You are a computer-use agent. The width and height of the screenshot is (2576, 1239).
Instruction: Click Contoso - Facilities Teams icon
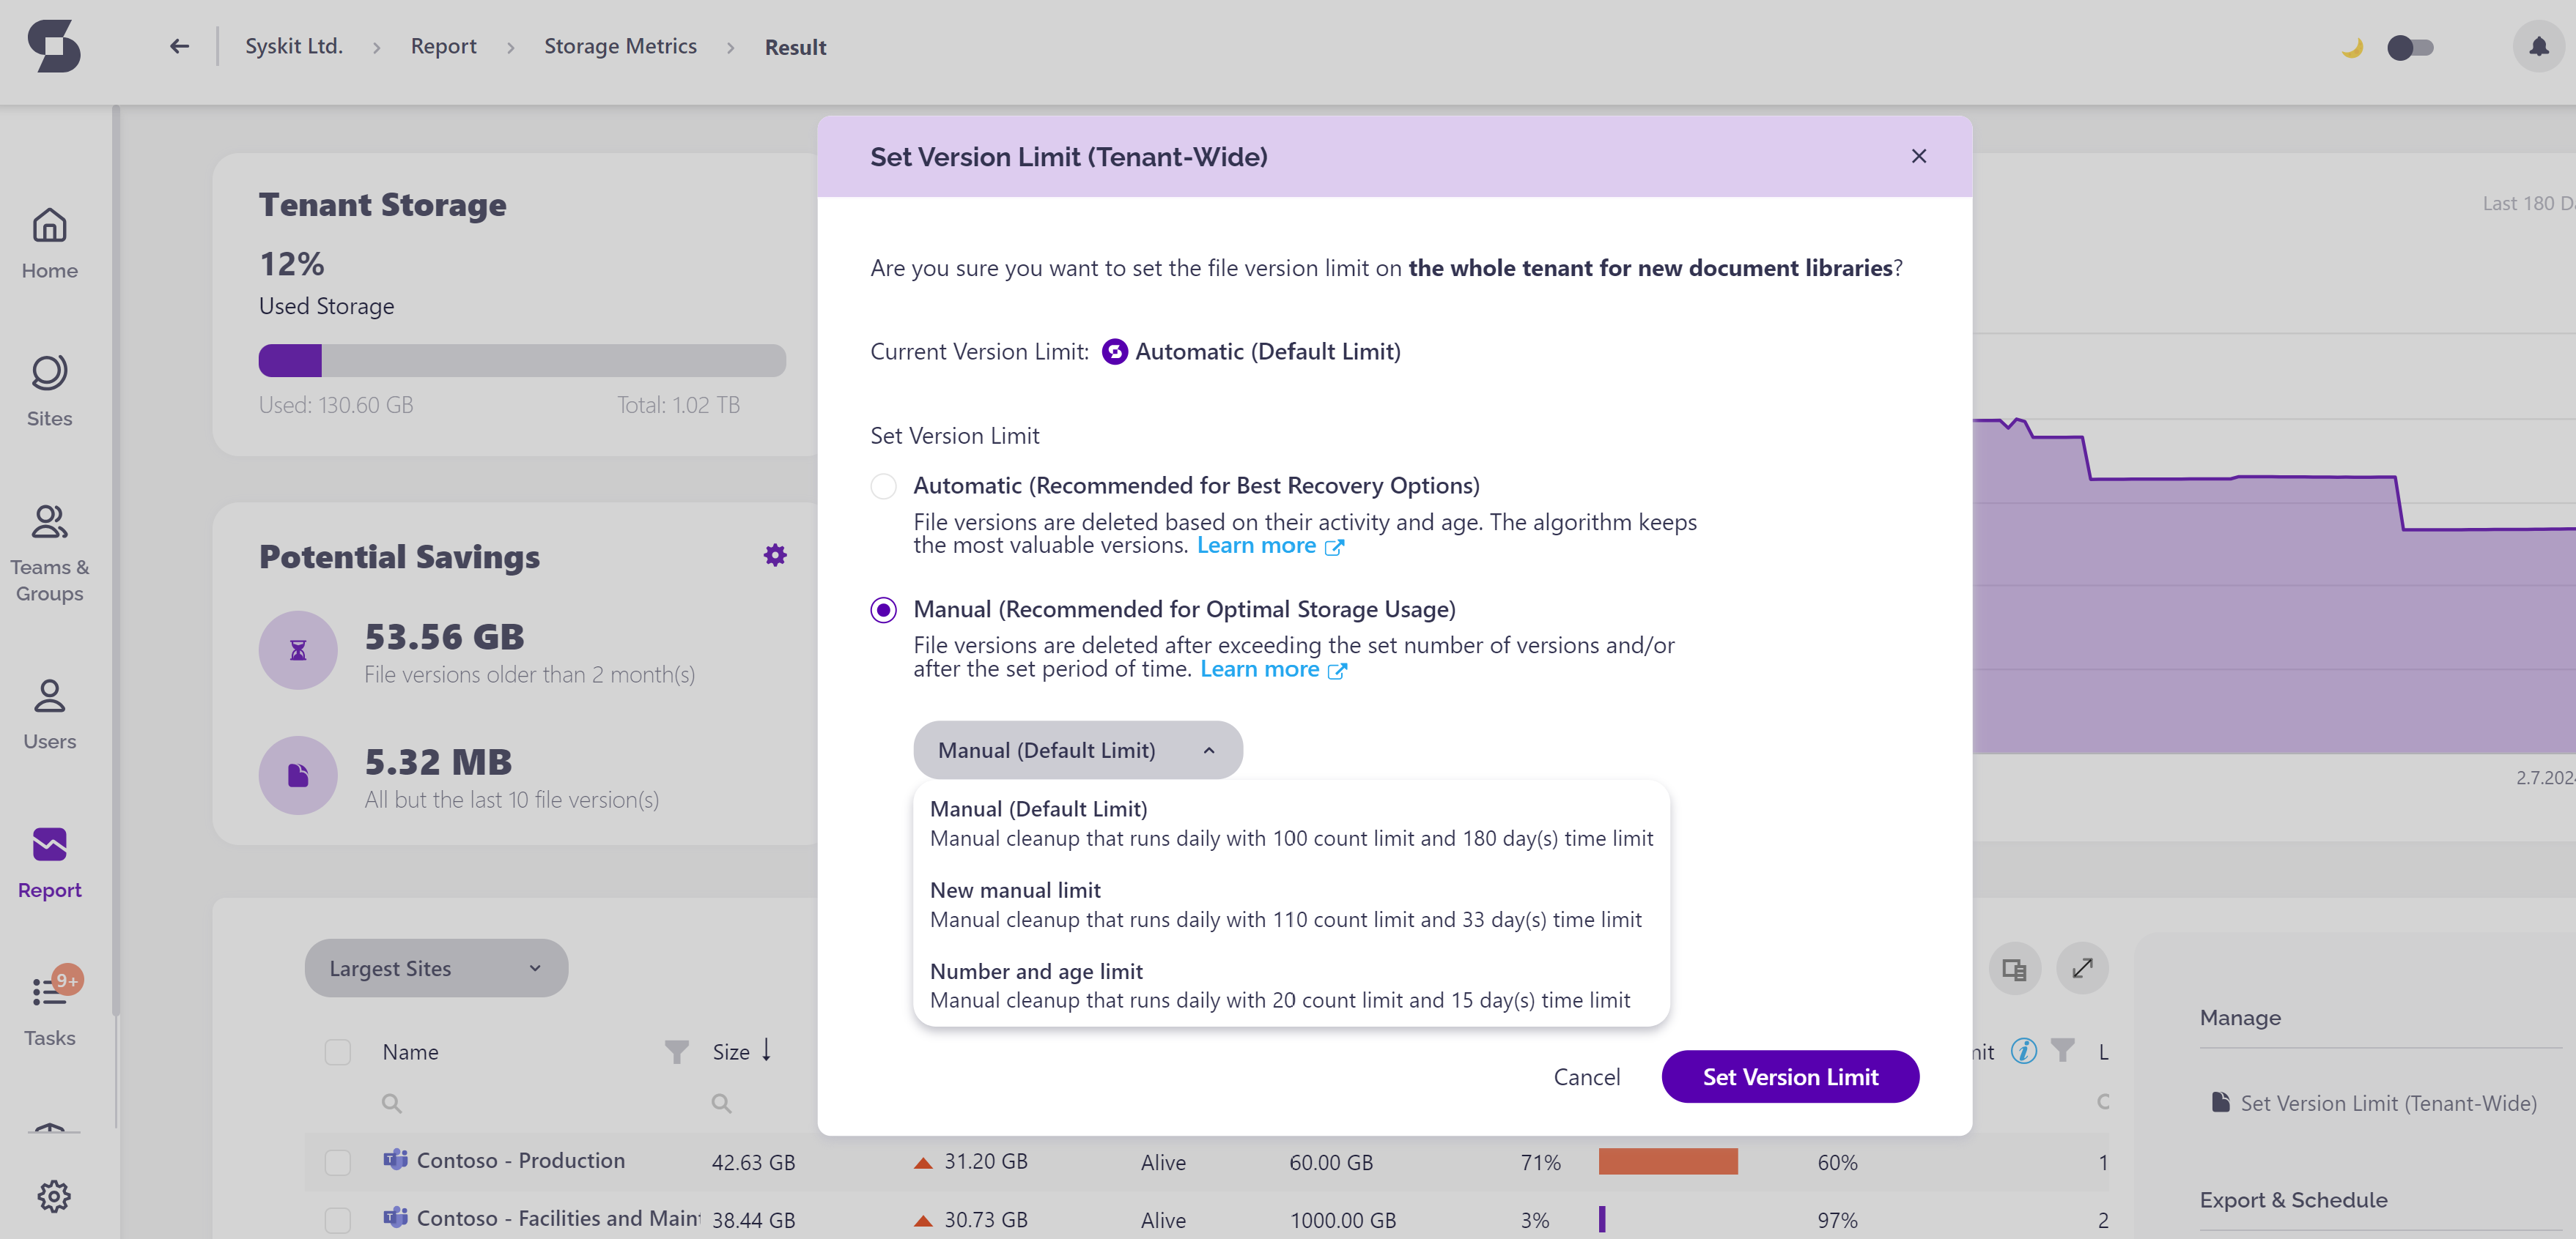click(x=396, y=1217)
